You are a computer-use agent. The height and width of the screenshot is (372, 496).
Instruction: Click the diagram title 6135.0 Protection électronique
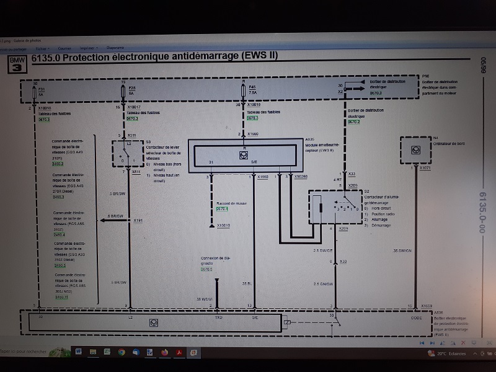(154, 56)
